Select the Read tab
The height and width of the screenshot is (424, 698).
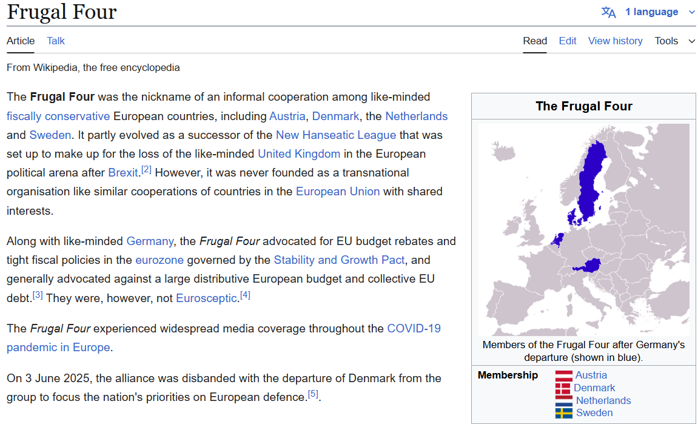[x=535, y=41]
